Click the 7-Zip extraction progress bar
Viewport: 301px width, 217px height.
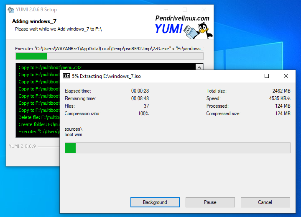coord(178,148)
